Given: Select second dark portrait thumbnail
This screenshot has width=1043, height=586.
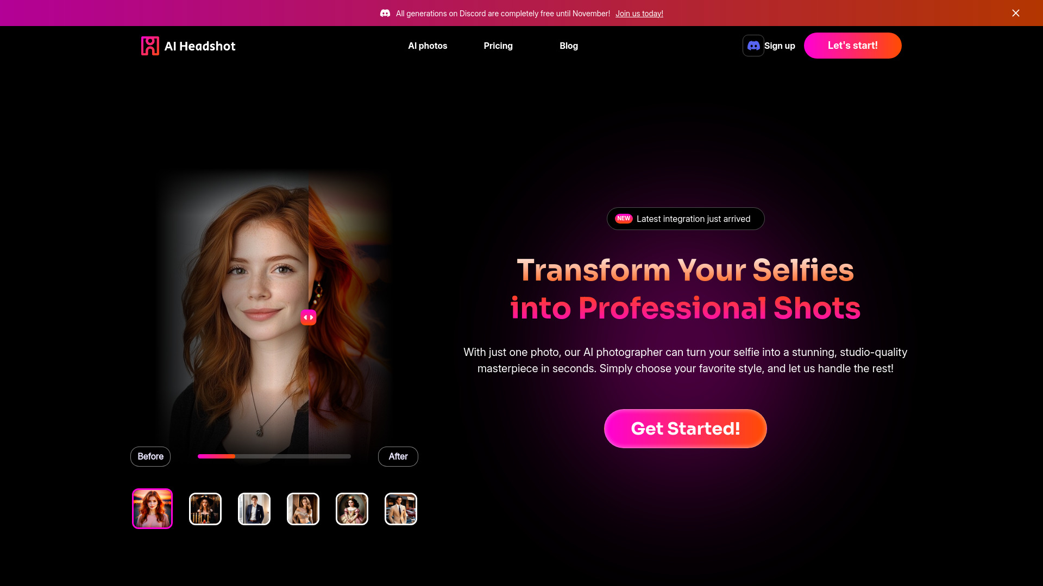Looking at the screenshot, I should [205, 509].
